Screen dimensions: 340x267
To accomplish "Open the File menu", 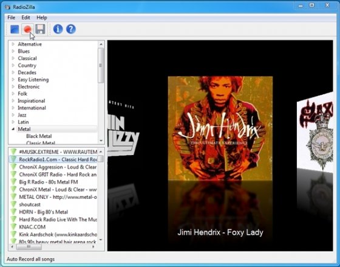I will (12, 18).
